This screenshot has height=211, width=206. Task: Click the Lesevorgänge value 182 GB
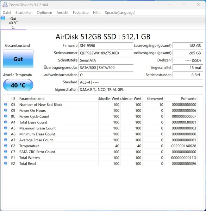(x=188, y=46)
